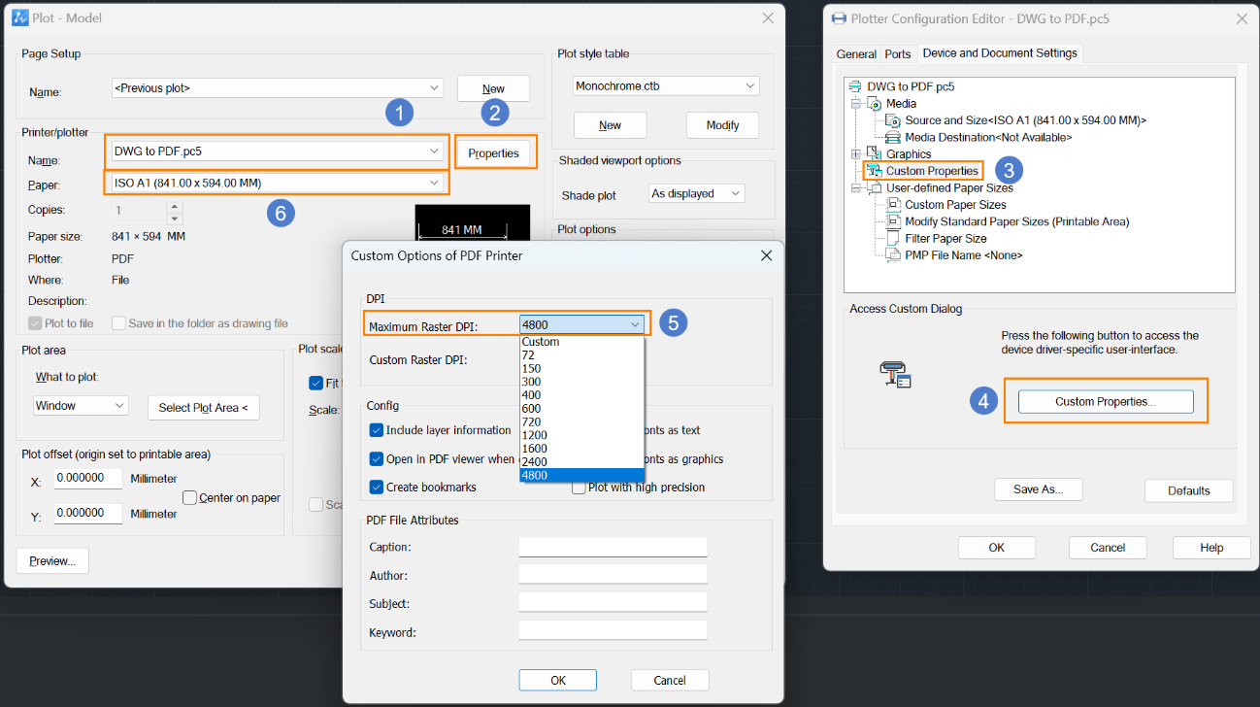Select Custom Paper Sizes tree row
The height and width of the screenshot is (707, 1260).
955,205
